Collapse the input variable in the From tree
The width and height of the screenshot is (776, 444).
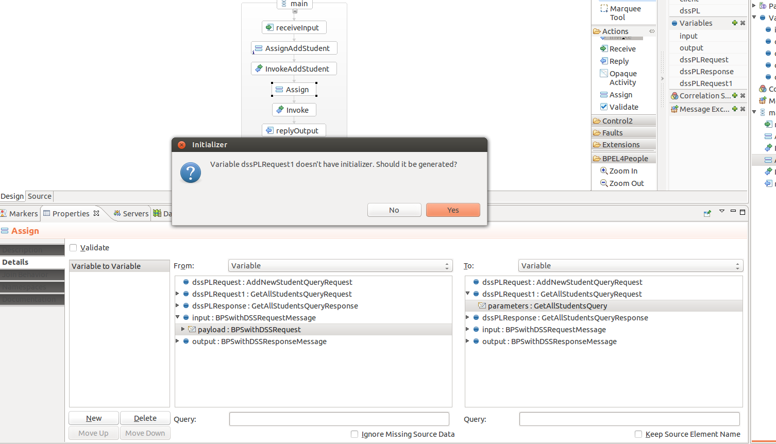pos(178,318)
